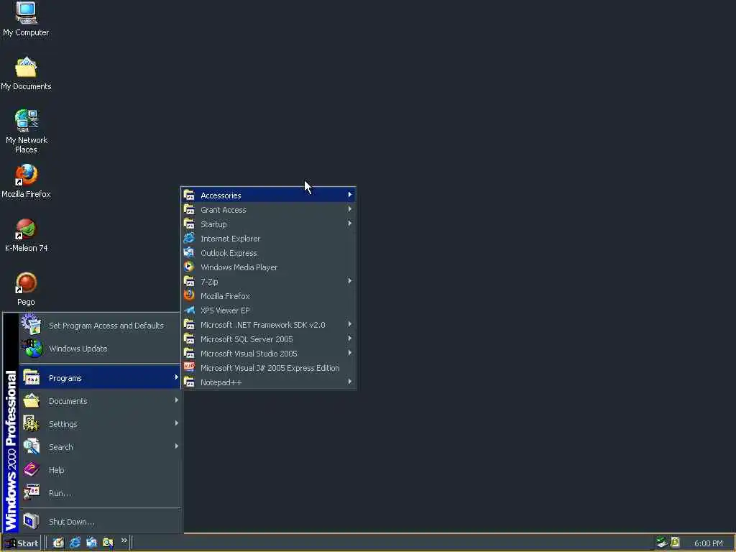Image resolution: width=736 pixels, height=552 pixels.
Task: Launch Outlook Express from the quick launch bar
Action: click(x=91, y=543)
